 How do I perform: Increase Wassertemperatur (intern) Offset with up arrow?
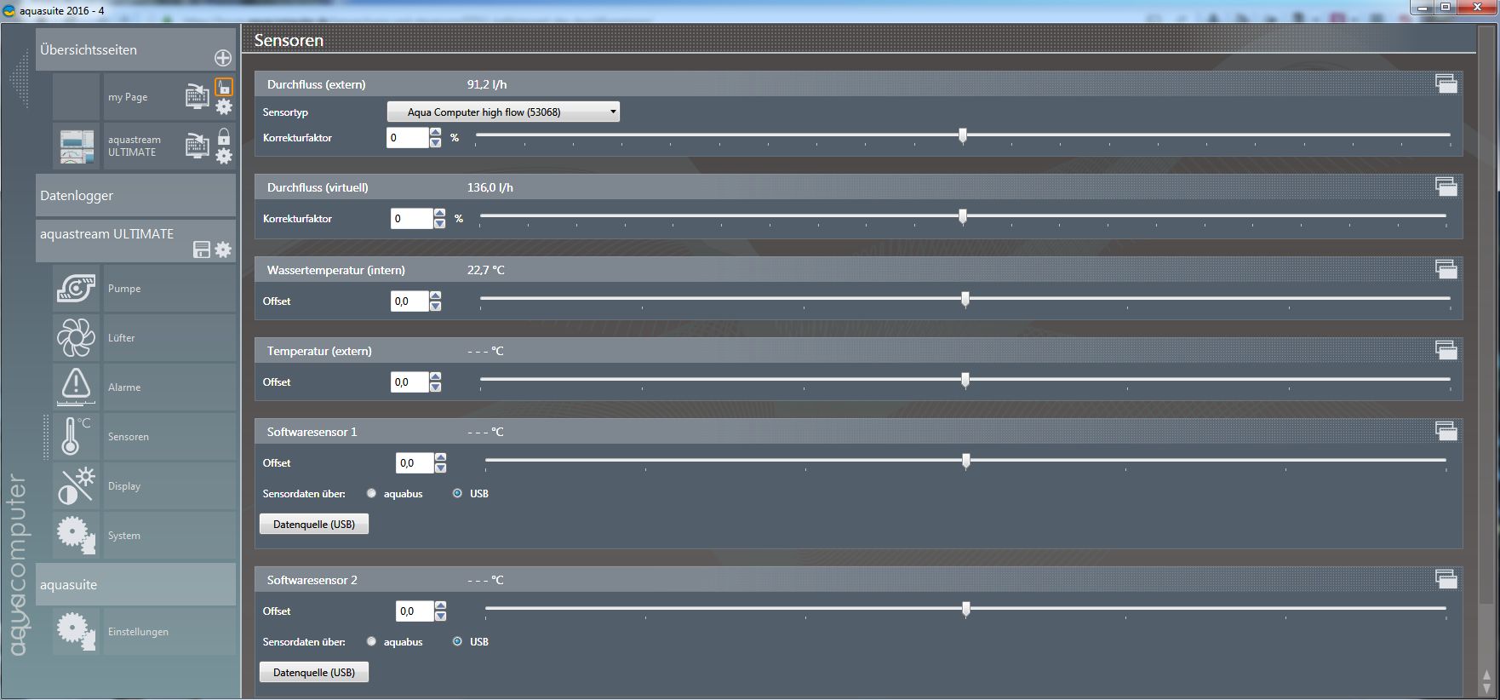pos(436,295)
